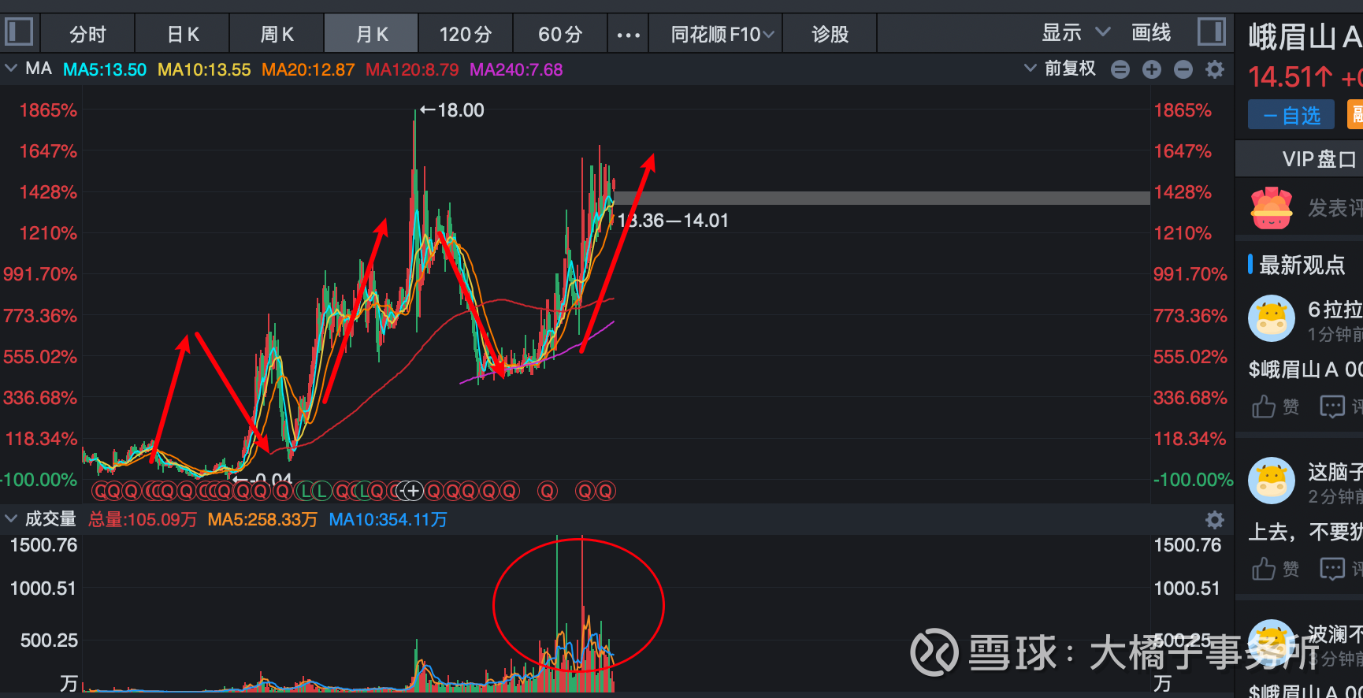This screenshot has height=698, width=1363.
Task: Click the MA240:7.68 indicator label
Action: (516, 70)
